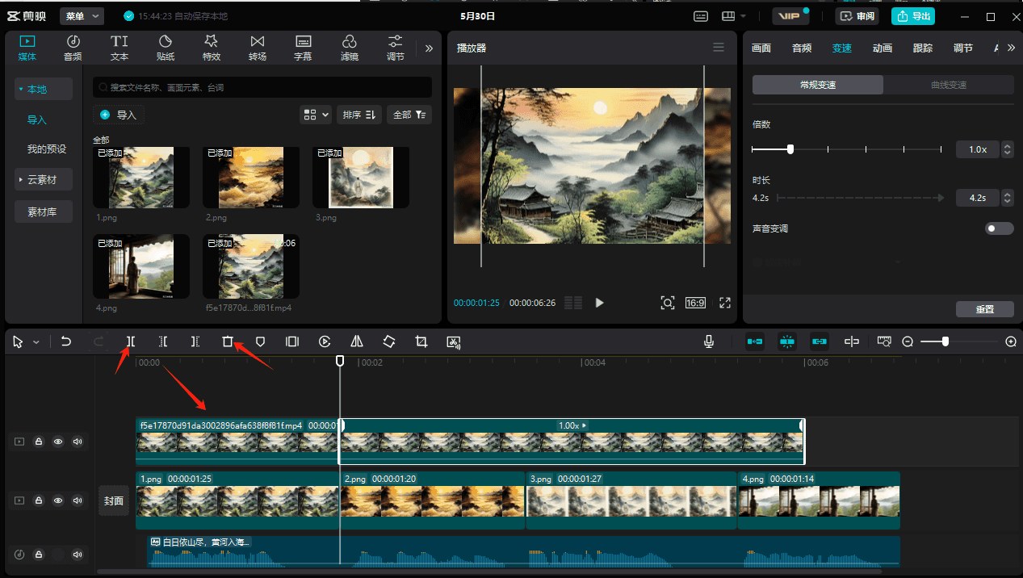Open the player hamburger menu icon
The height and width of the screenshot is (578, 1023).
point(719,48)
